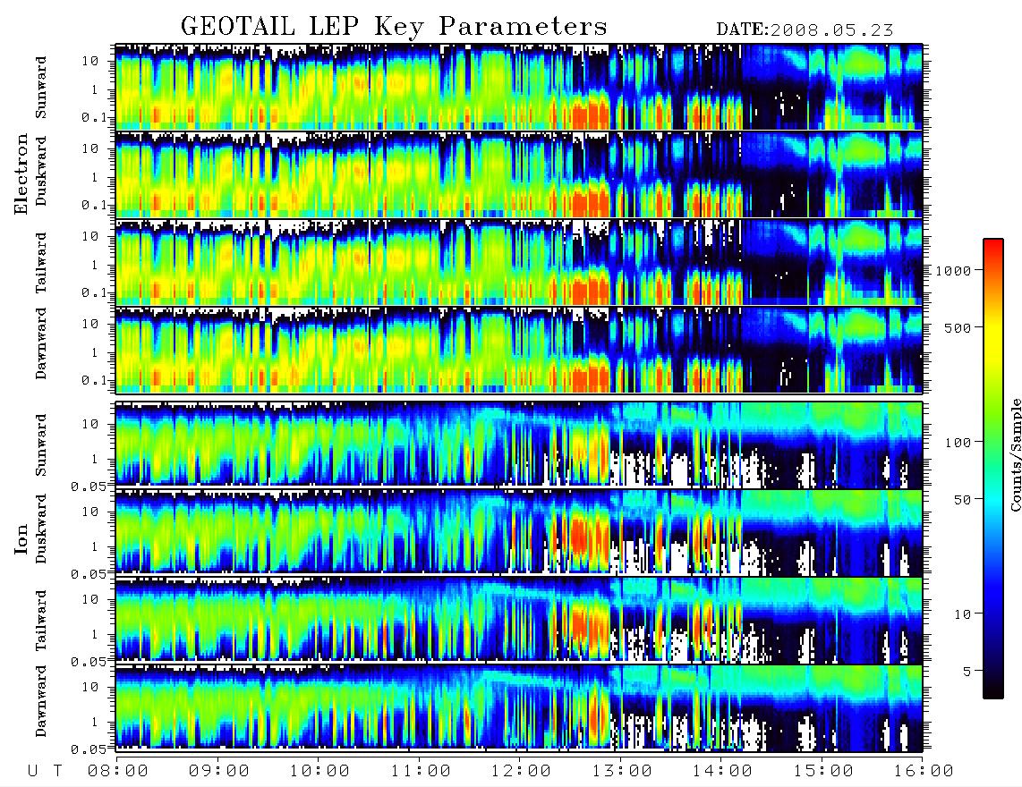Select the Ion Dawnward spectrogram panel

click(x=519, y=707)
